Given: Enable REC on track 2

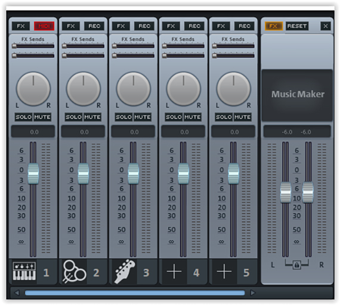Looking at the screenshot, I should click(x=94, y=26).
